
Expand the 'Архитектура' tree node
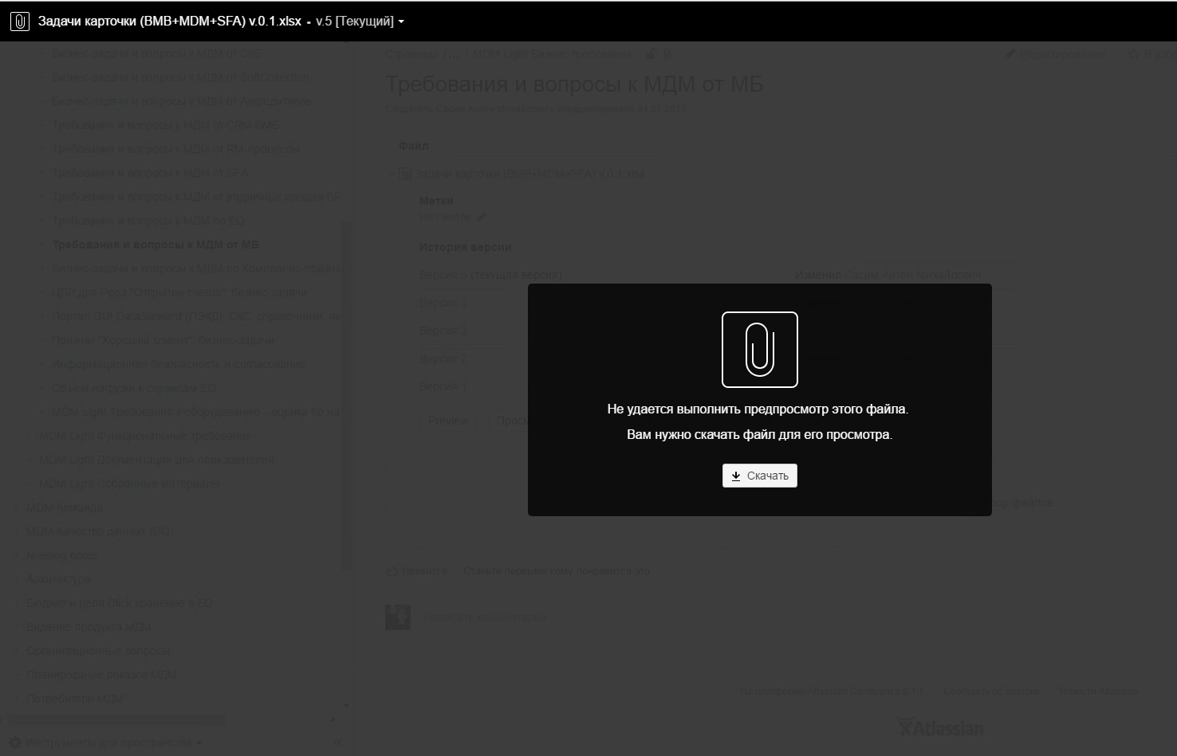[18, 579]
